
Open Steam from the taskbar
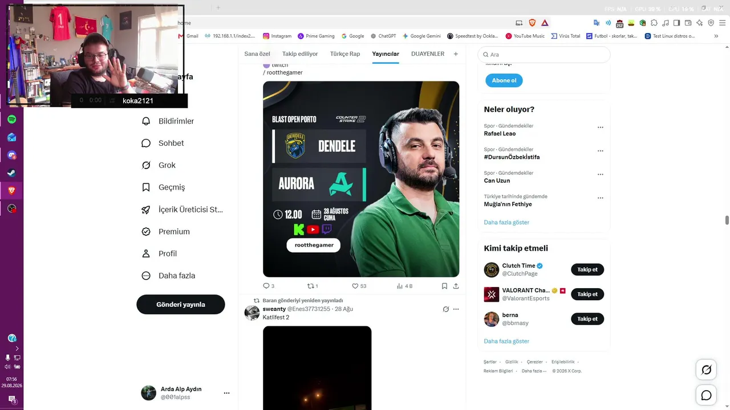[x=11, y=173]
